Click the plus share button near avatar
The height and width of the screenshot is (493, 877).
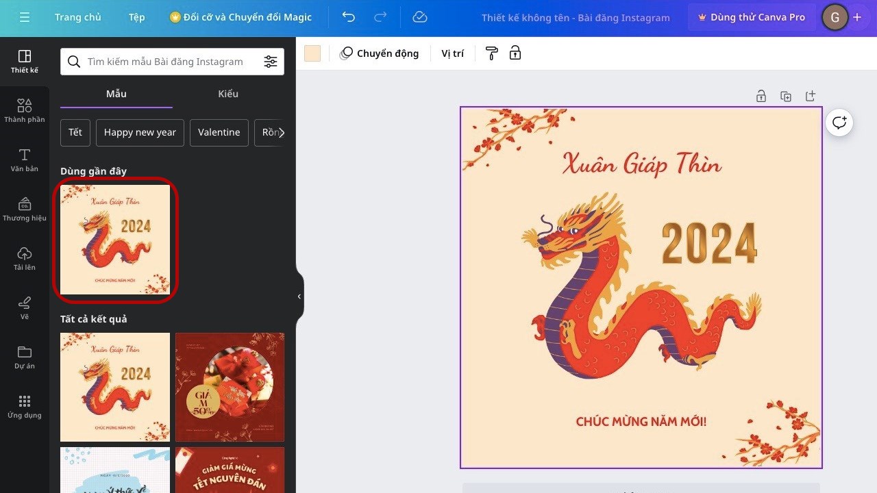[x=857, y=17]
